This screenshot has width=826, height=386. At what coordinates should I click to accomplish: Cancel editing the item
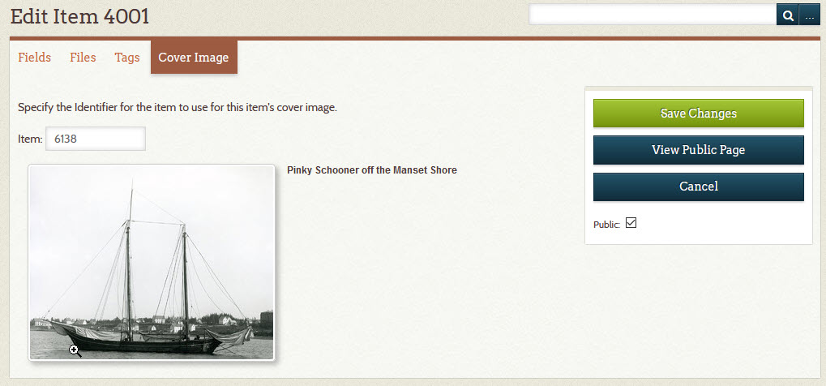[x=699, y=187]
